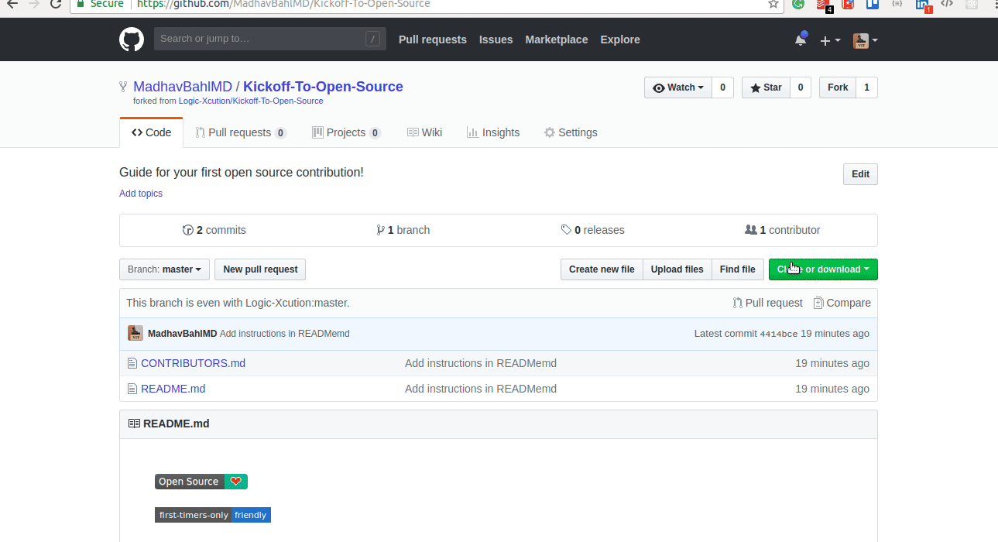
Task: Click the GitHub Octocat logo
Action: 132,39
